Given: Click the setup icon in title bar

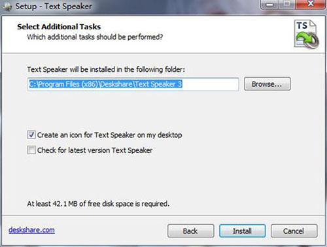Looking at the screenshot, I should coord(7,7).
